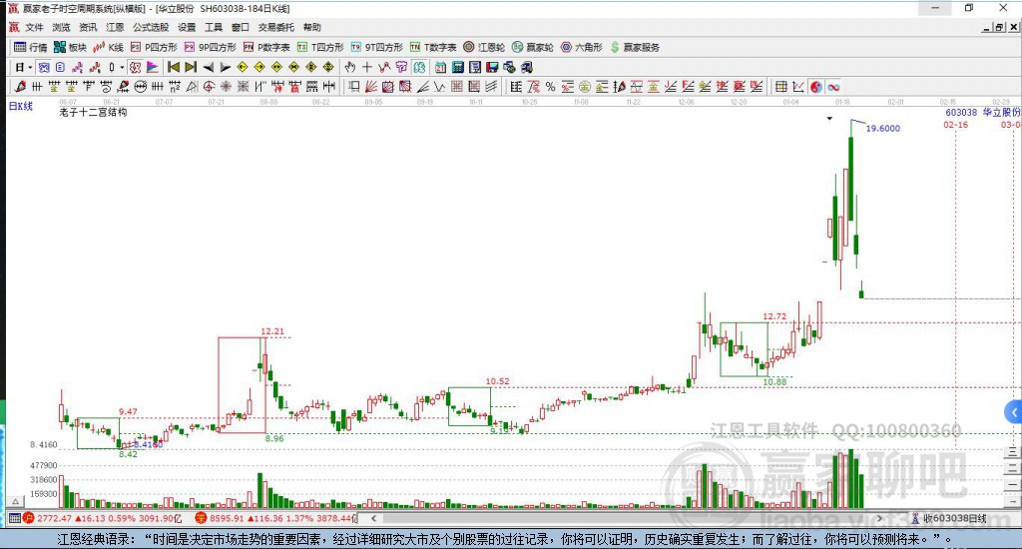Viewport: 1022px width, 549px height.
Task: Click the 收603038日线 status text
Action: (x=955, y=518)
